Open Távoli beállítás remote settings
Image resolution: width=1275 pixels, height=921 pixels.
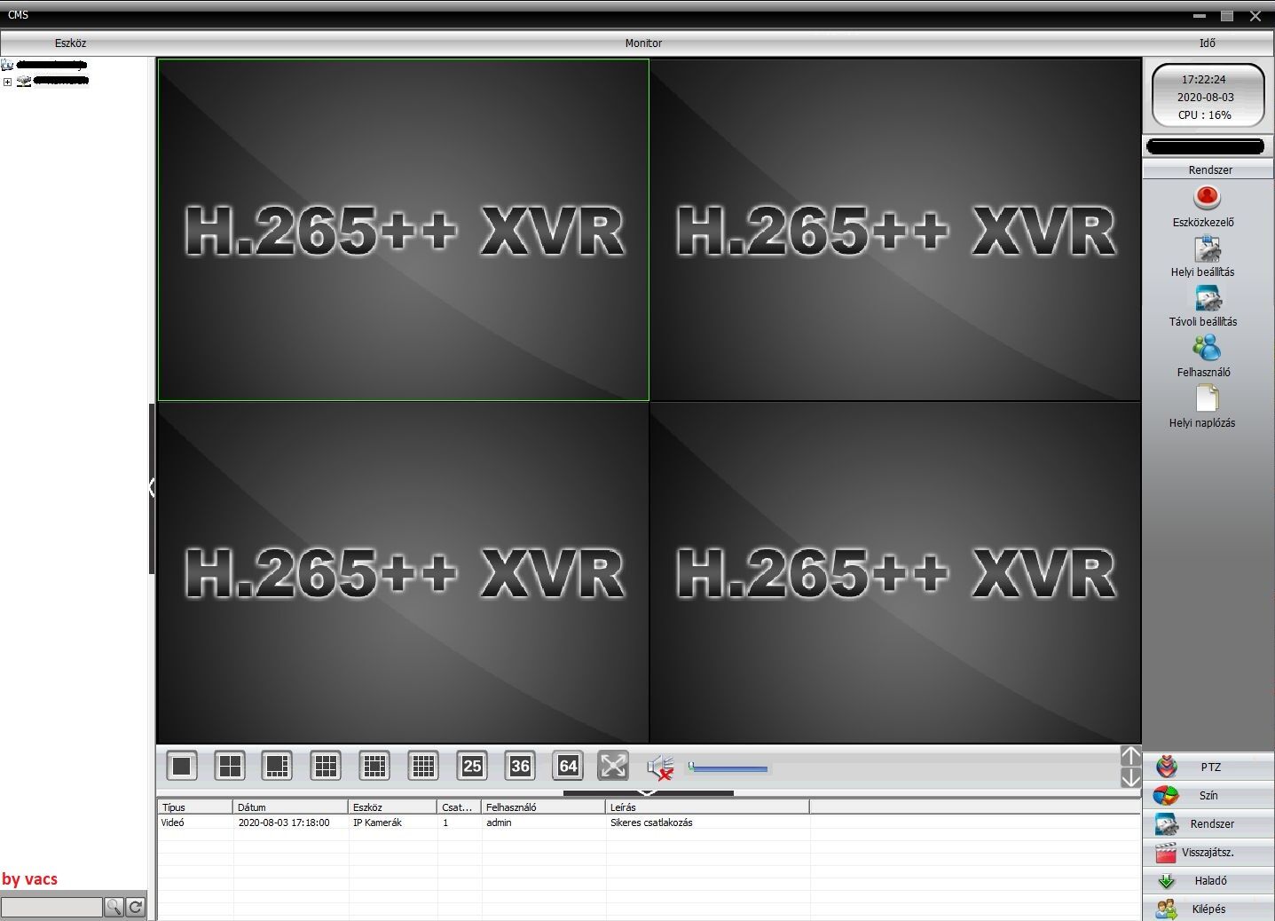1204,307
